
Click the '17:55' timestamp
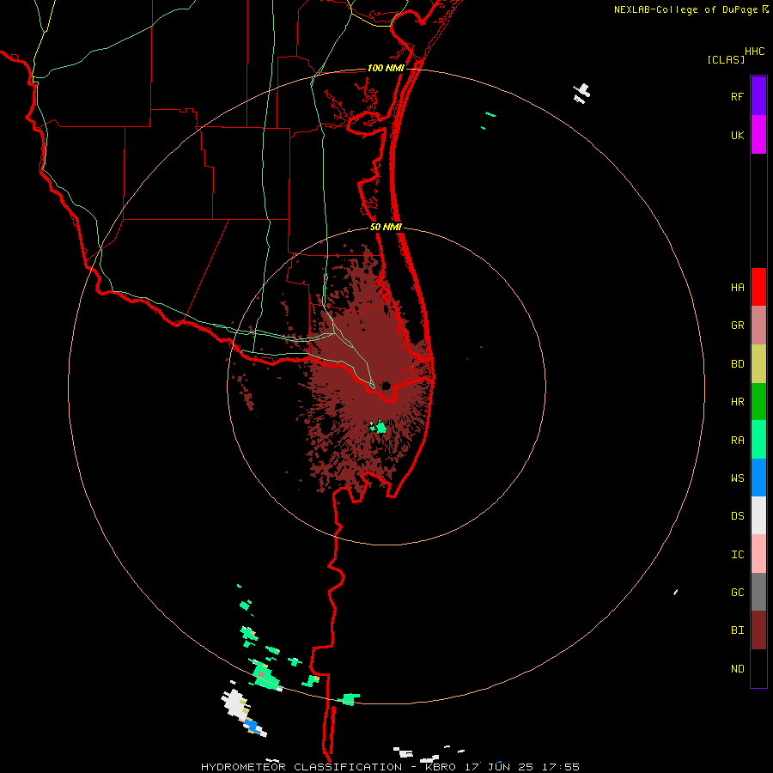(560, 767)
